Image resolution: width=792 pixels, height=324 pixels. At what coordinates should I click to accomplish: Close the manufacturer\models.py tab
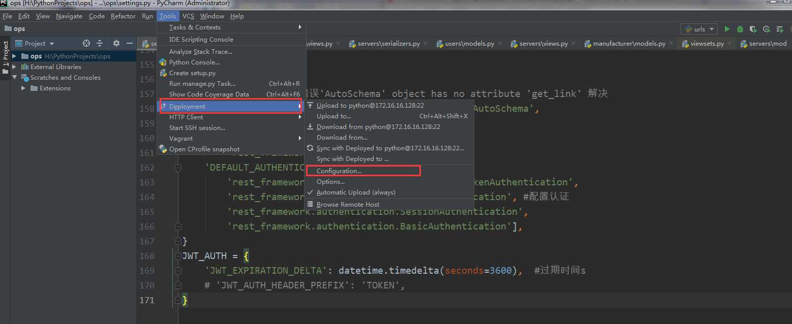[x=671, y=44]
